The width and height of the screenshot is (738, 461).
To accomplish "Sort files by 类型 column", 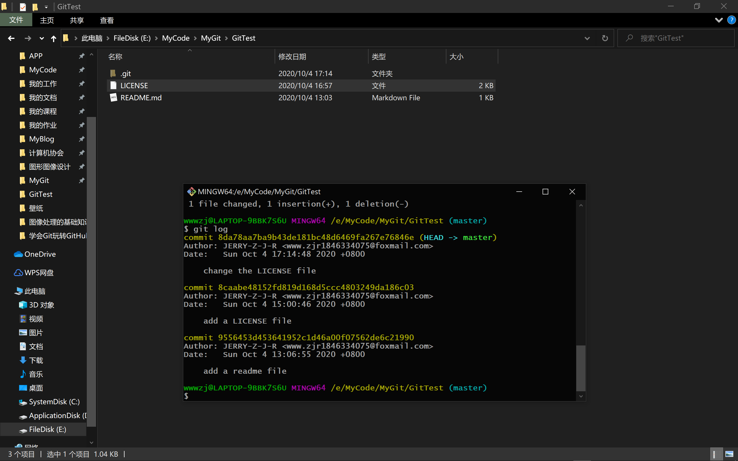I will pyautogui.click(x=407, y=56).
